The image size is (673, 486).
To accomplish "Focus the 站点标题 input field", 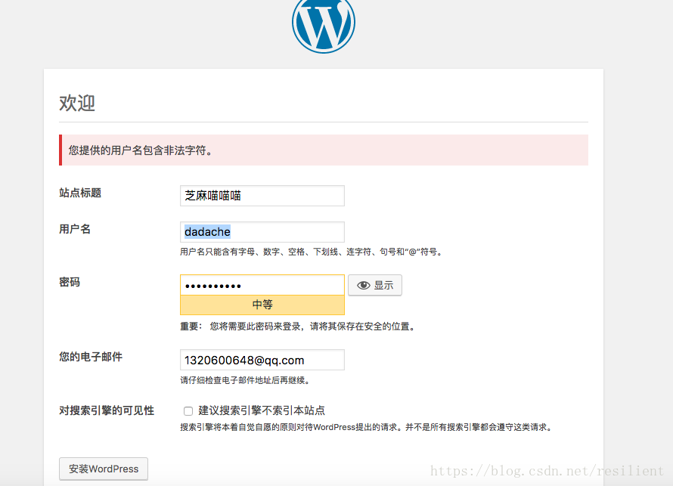I will point(262,196).
